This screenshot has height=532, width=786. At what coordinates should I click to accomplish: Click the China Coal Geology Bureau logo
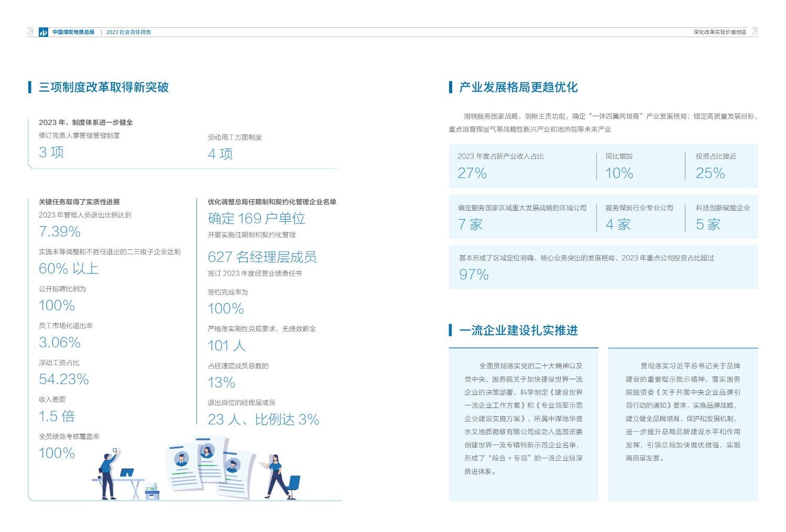[x=43, y=31]
